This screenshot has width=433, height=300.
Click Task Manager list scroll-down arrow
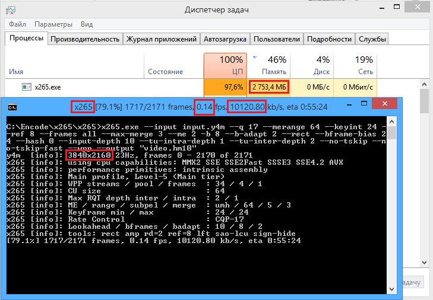(x=425, y=263)
